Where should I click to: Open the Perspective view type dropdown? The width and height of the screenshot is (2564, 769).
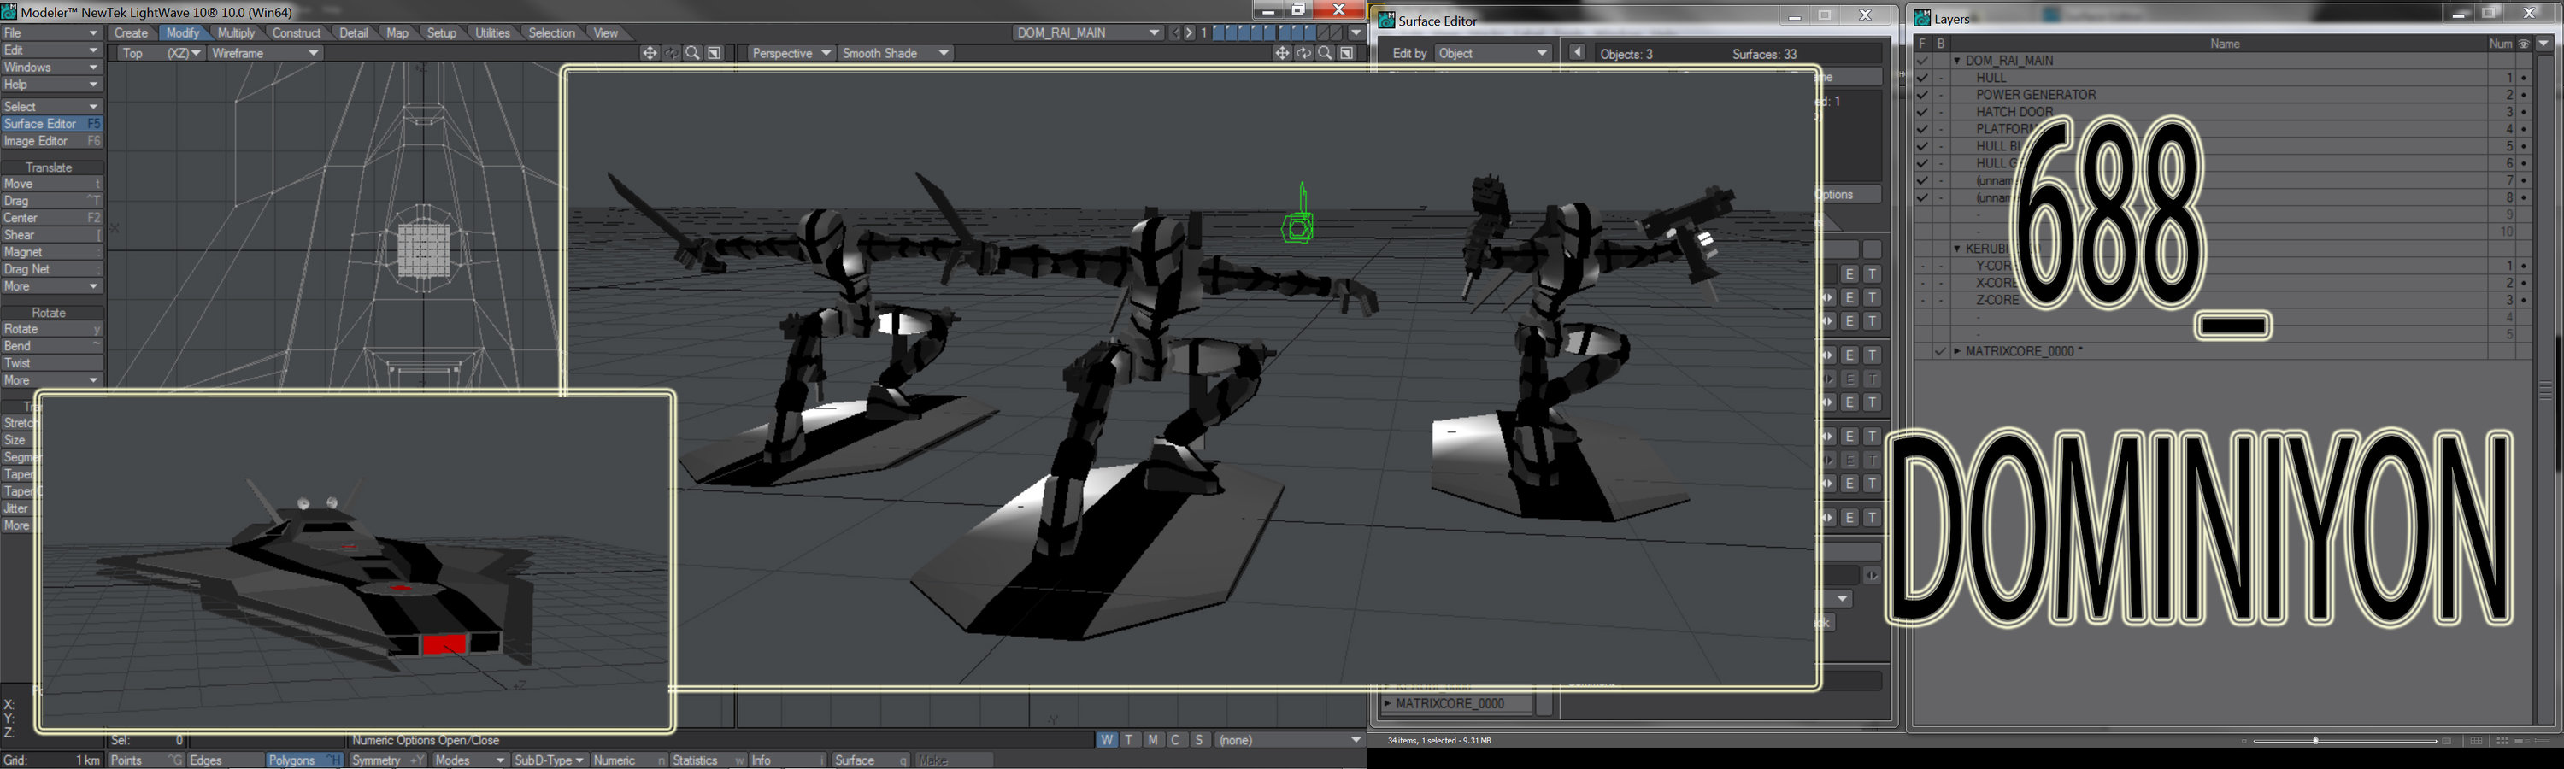tap(791, 53)
